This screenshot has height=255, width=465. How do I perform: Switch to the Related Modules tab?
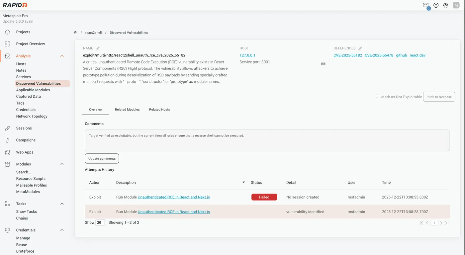127,109
